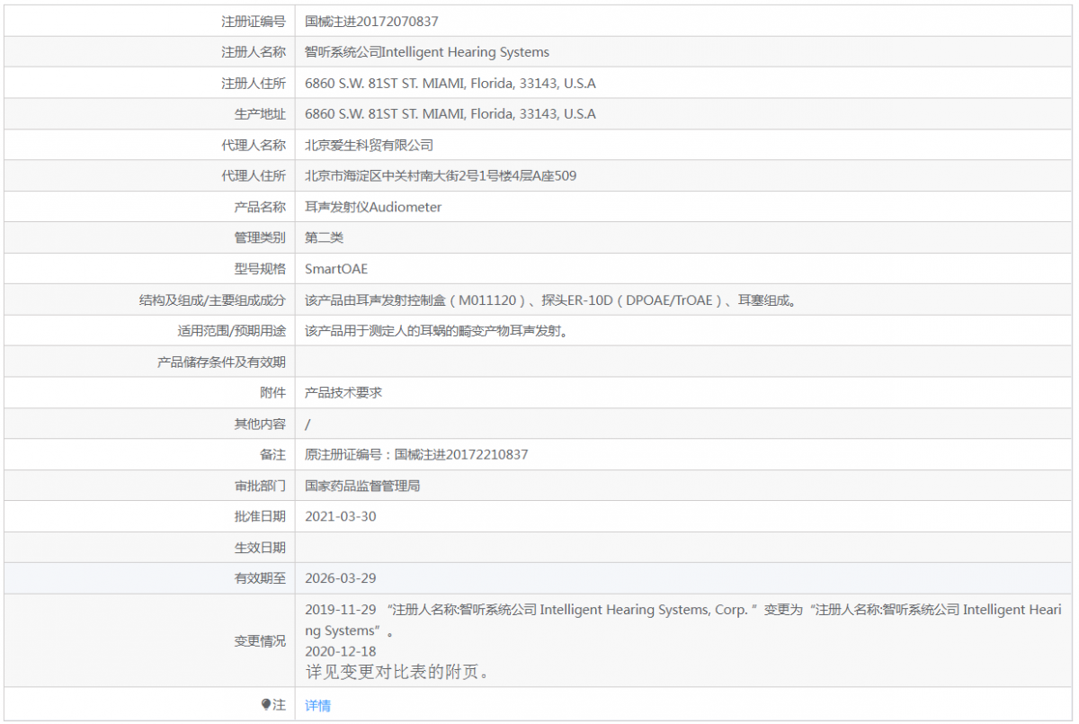
Task: Click the 生效日期 label
Action: click(x=260, y=548)
